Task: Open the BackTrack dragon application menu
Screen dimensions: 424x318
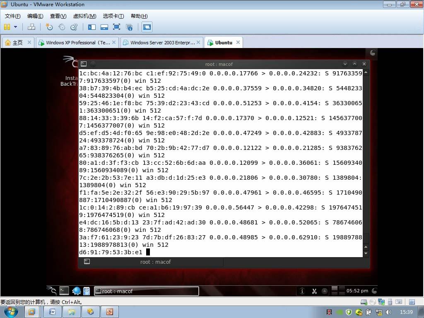Action: [51, 291]
